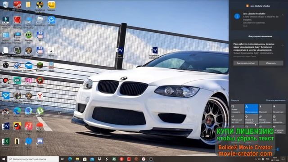
Task: Open the Mail app from the taskbar
Action: (92, 159)
